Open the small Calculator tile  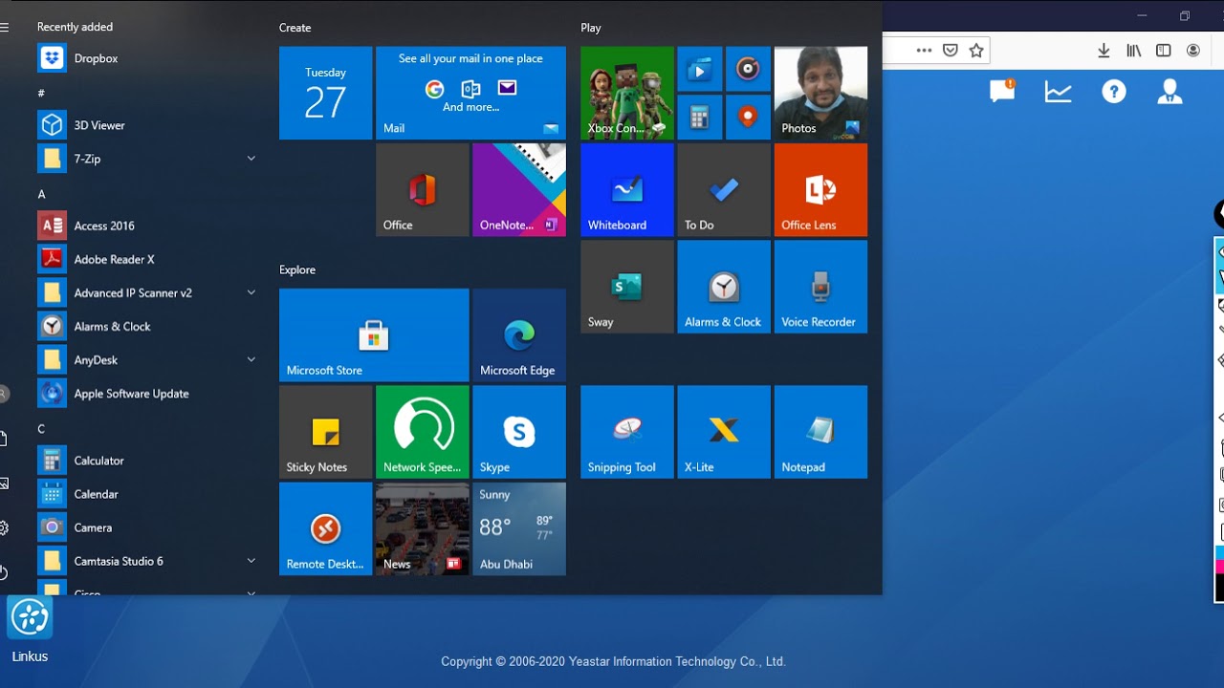tap(699, 118)
